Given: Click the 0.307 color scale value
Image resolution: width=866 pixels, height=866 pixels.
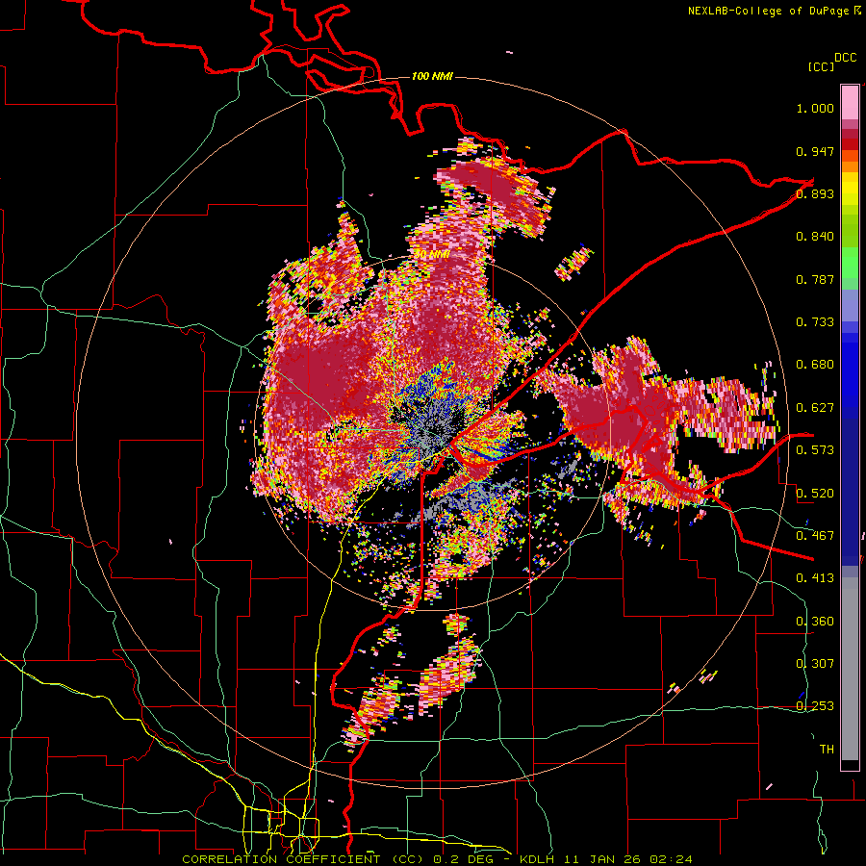Looking at the screenshot, I should (x=815, y=663).
